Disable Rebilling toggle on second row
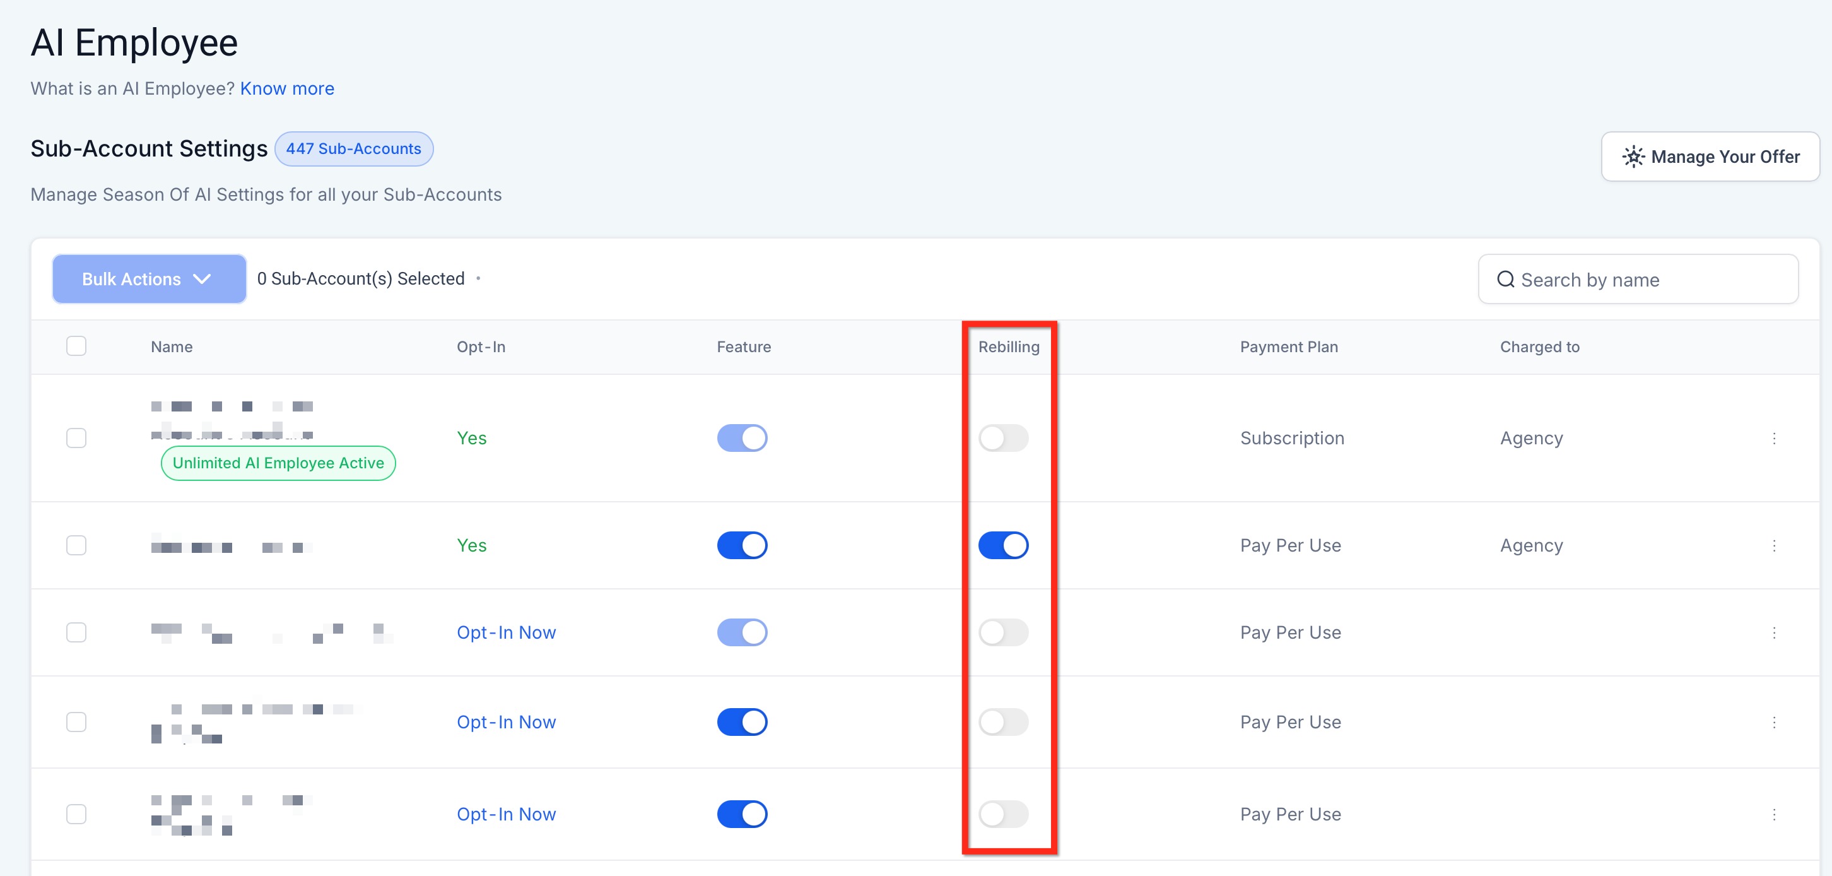The image size is (1832, 876). point(1003,546)
